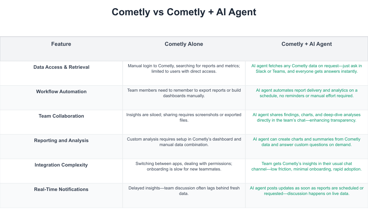368x220 pixels.
Task: Select the green "AI agent can create charts" text
Action: (x=307, y=142)
